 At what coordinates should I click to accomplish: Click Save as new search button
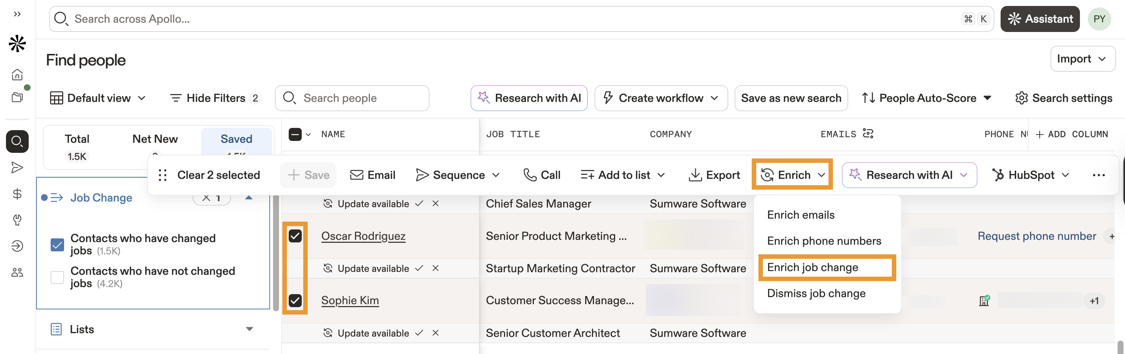791,98
